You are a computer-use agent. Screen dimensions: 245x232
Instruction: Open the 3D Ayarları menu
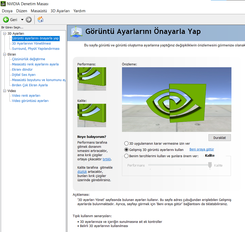coord(60,11)
